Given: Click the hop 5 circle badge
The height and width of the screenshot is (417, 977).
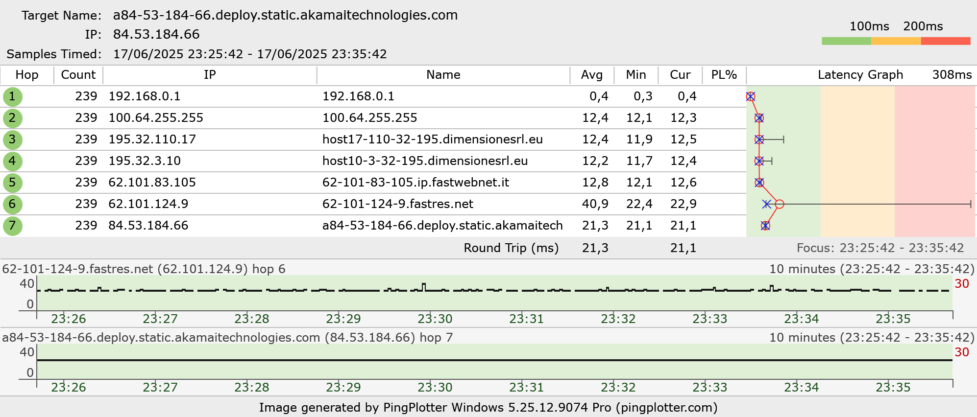Looking at the screenshot, I should tap(12, 183).
